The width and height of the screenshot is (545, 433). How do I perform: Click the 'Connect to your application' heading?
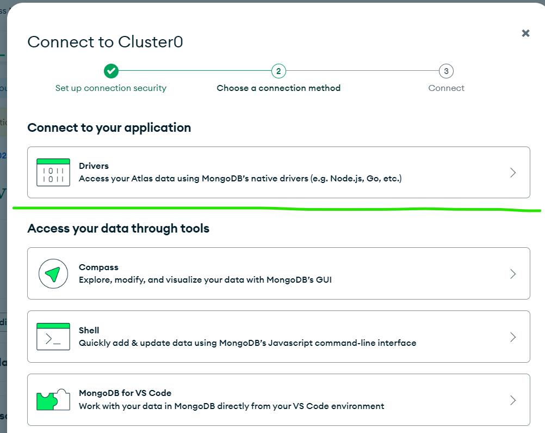pos(109,128)
